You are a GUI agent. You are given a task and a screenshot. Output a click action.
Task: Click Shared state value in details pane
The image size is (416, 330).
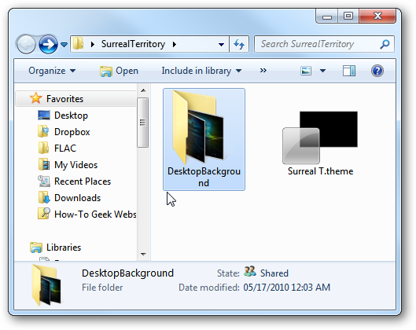[274, 273]
